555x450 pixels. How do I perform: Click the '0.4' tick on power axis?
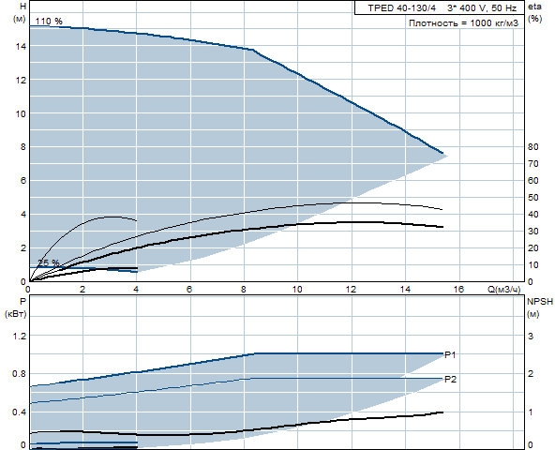(x=20, y=412)
